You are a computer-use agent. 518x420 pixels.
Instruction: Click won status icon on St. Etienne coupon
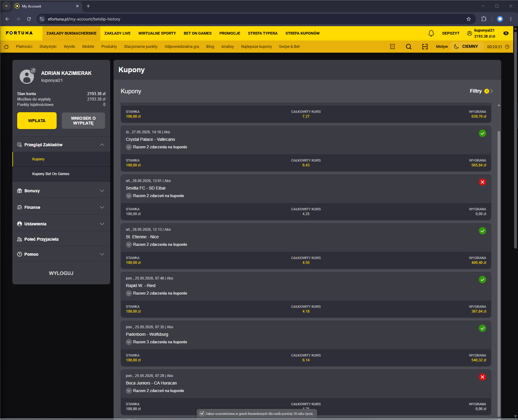(482, 231)
